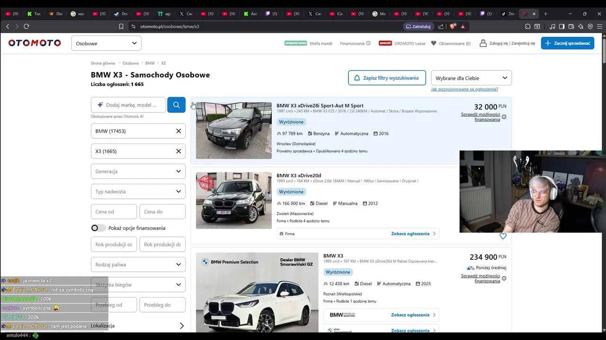Switch to the Kick 'Tus' tab
The image size is (606, 340).
tap(35, 14)
